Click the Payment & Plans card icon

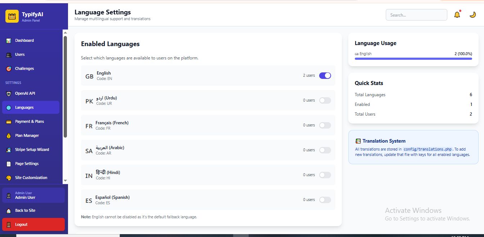(9, 122)
